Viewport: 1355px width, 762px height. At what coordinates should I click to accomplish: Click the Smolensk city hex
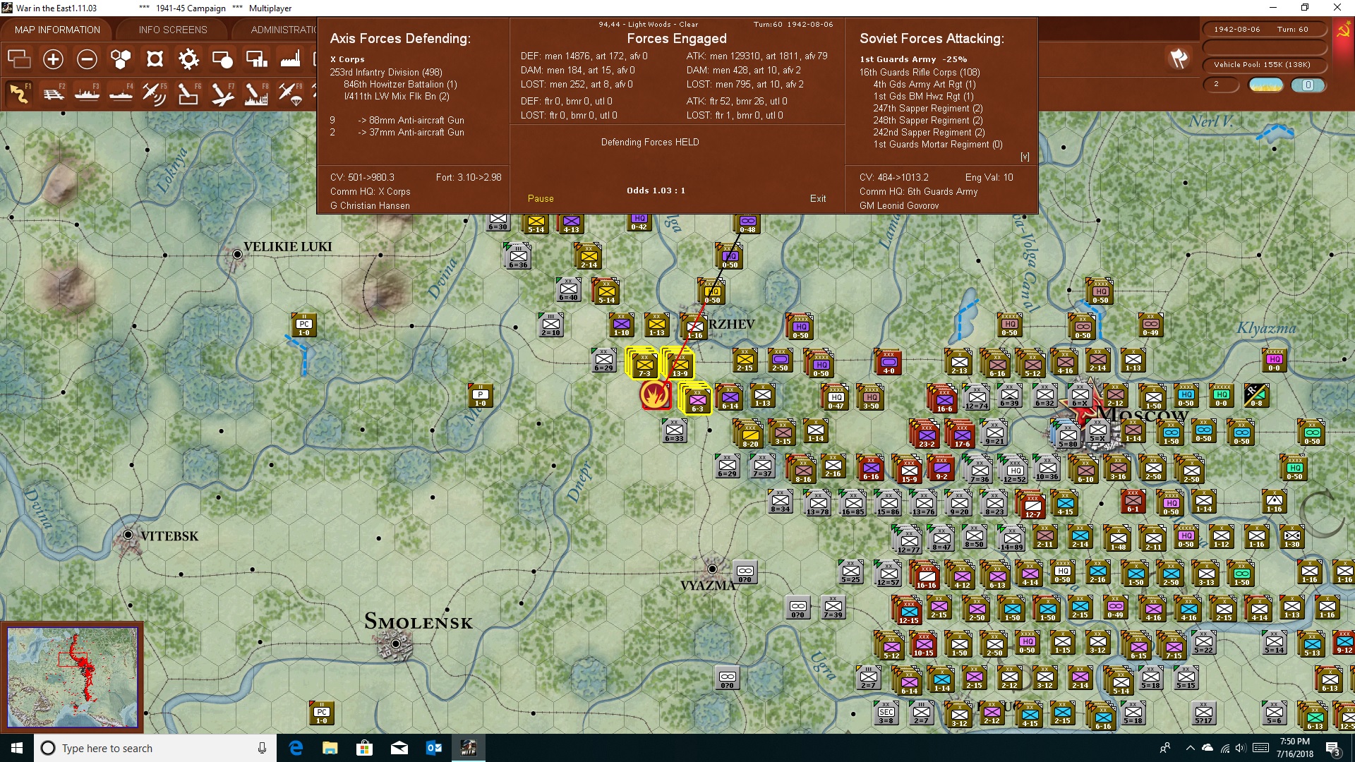tap(396, 643)
